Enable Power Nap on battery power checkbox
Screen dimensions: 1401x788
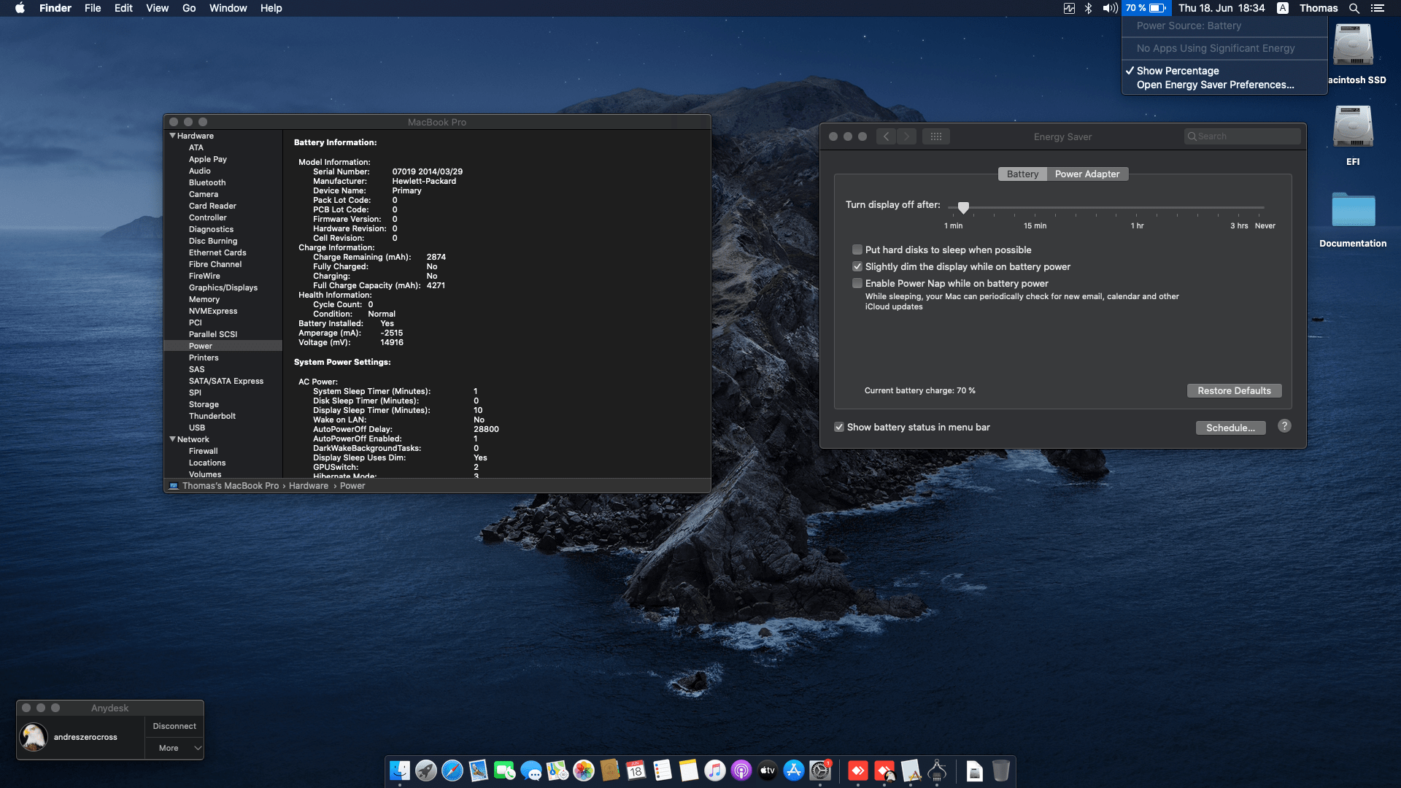[x=857, y=283]
